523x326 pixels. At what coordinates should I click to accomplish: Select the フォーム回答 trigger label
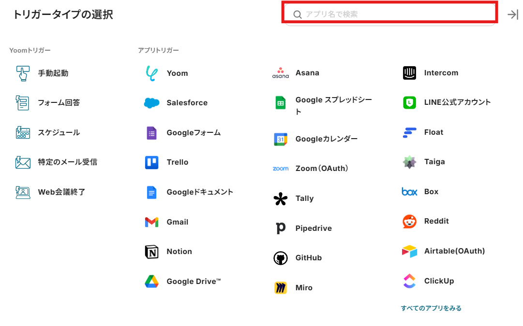coord(59,103)
